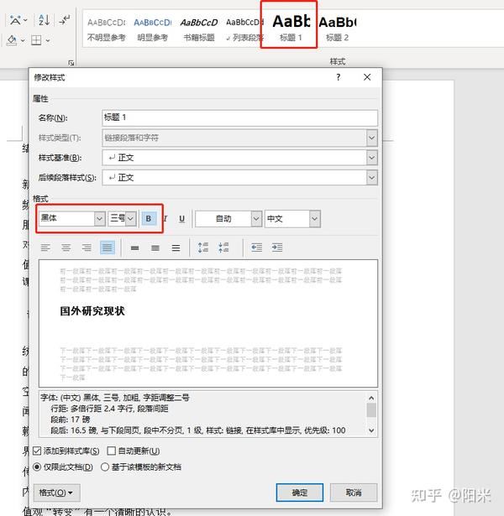
Task: Open the 格式(O) menu button
Action: point(56,493)
